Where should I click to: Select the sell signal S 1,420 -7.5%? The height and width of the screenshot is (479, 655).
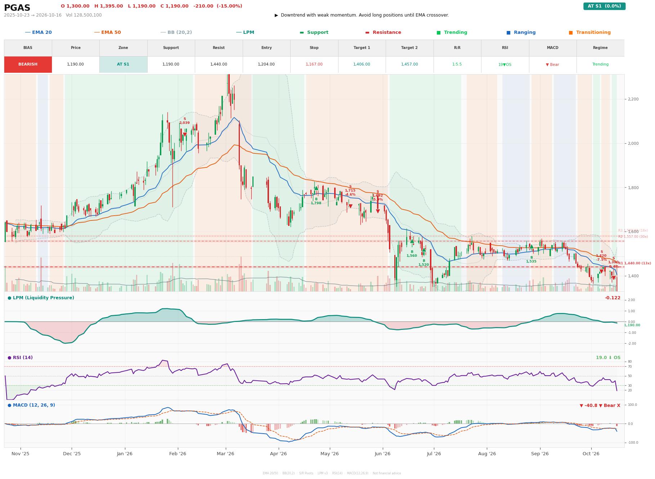pyautogui.click(x=601, y=271)
